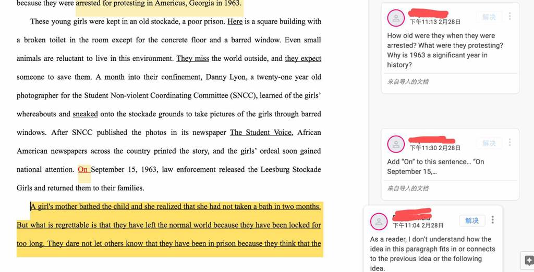Click the text "Leesburg Stockade" in document

(x=291, y=169)
